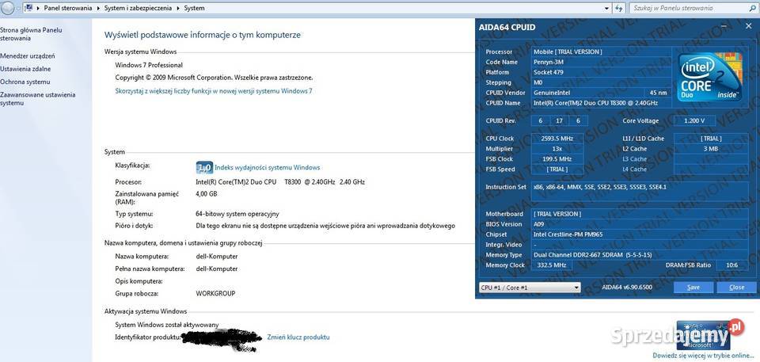This screenshot has width=760, height=362.
Task: Open 'Ustawienia zdalne' in the sidebar
Action: click(25, 69)
